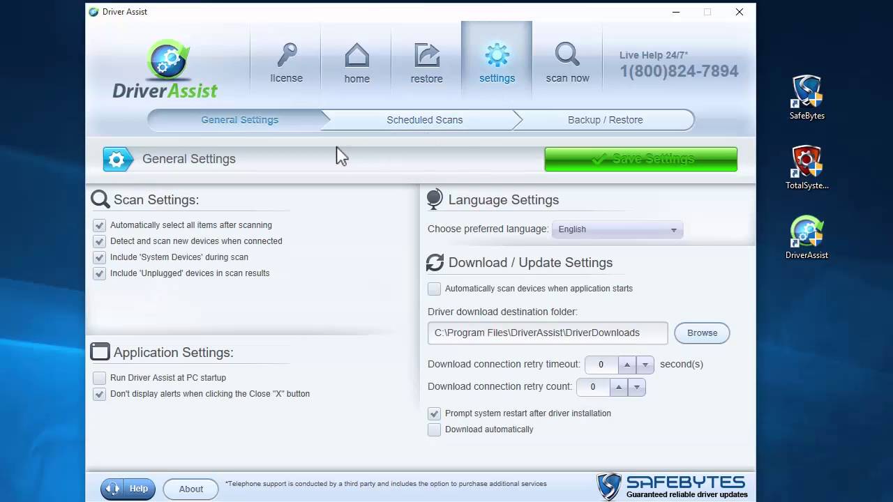This screenshot has height=502, width=893.
Task: Click General Settings blue gear icon
Action: click(x=117, y=159)
